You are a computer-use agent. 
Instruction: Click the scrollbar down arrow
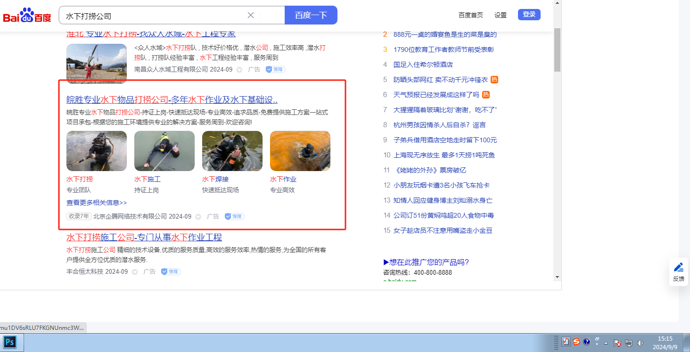tap(557, 277)
